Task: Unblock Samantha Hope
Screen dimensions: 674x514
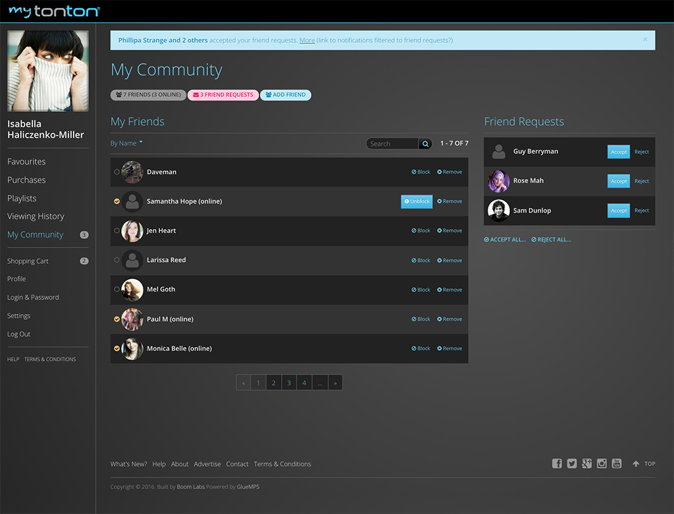Action: pyautogui.click(x=417, y=201)
